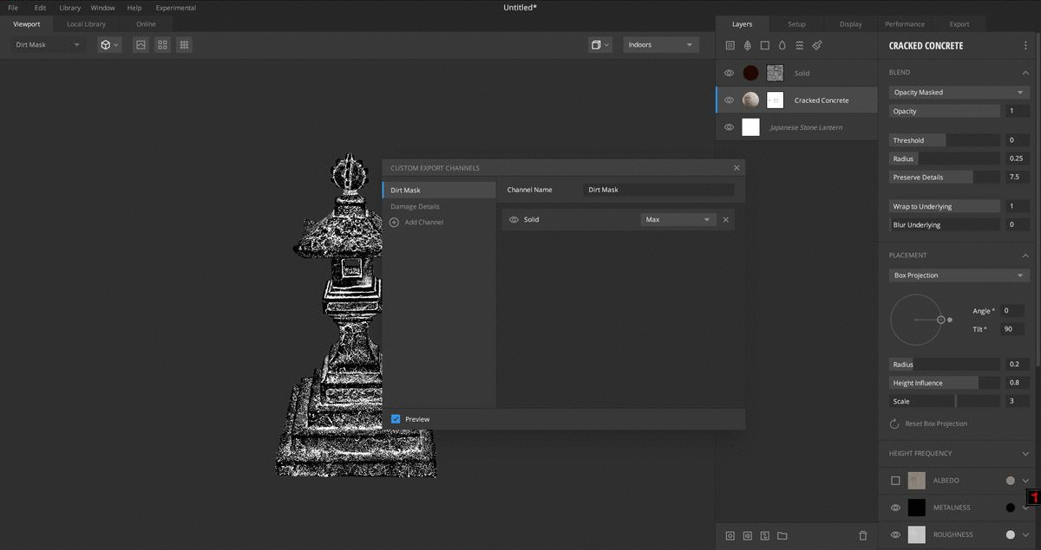Open the Experimental menu

(x=176, y=8)
